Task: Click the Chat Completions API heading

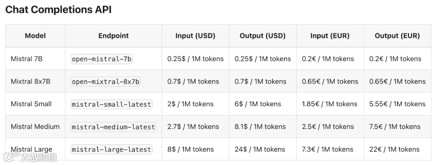Action: pos(58,10)
